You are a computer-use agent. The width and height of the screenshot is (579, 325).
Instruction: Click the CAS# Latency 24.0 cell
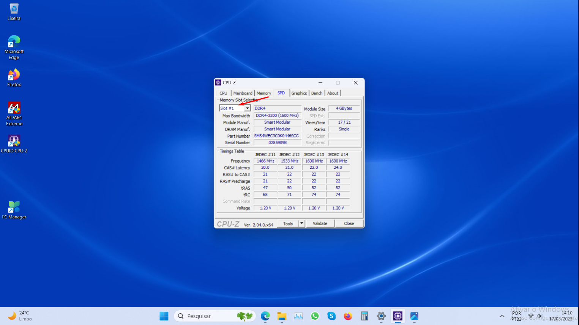click(x=338, y=167)
